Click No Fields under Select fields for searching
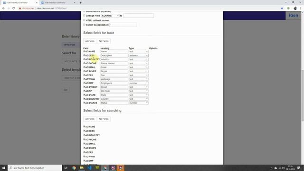304x171 pixels. coord(104,119)
